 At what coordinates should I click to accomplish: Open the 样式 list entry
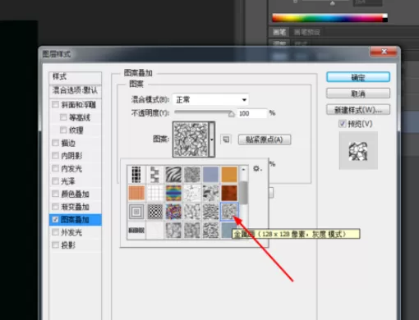tap(75, 77)
